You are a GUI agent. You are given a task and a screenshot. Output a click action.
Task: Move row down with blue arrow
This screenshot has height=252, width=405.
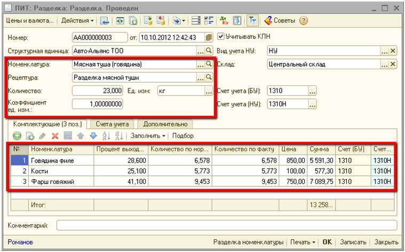tap(93, 136)
